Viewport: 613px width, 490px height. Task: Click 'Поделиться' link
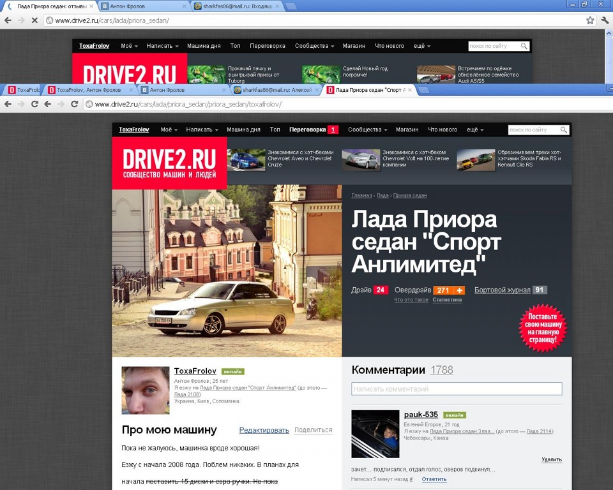click(x=313, y=430)
